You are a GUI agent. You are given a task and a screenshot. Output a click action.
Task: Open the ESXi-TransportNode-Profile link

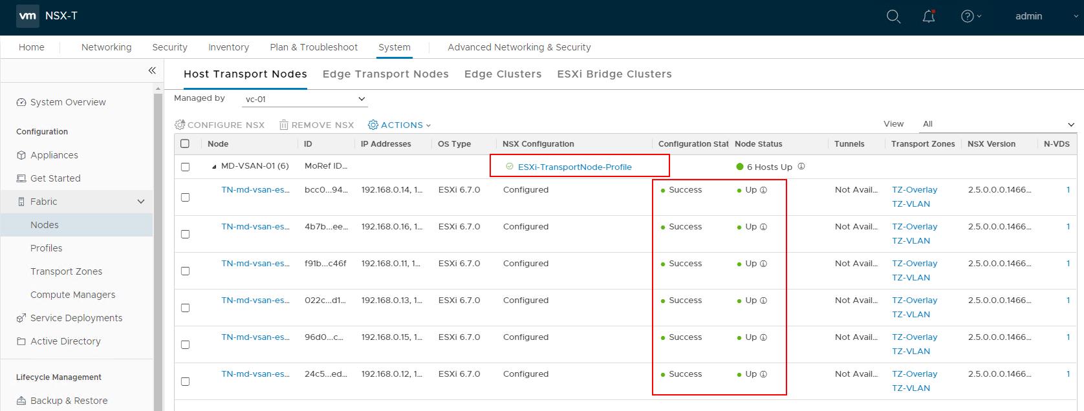point(574,167)
